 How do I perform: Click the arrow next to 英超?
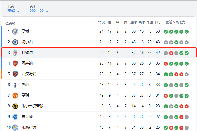click(18, 11)
